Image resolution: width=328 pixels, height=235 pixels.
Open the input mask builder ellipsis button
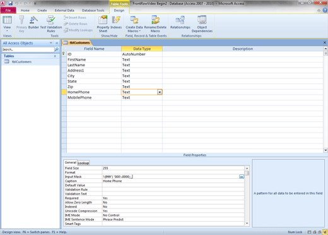click(242, 177)
